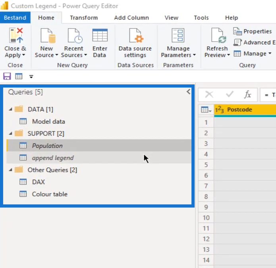Collapse the Other Queries [2] folder group
Viewport: 276px width, 268px height.
[11, 170]
